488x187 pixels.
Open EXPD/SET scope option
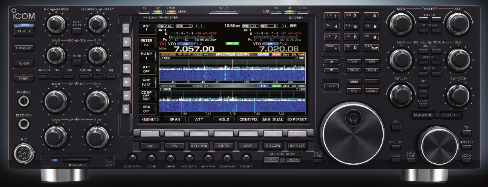point(297,119)
